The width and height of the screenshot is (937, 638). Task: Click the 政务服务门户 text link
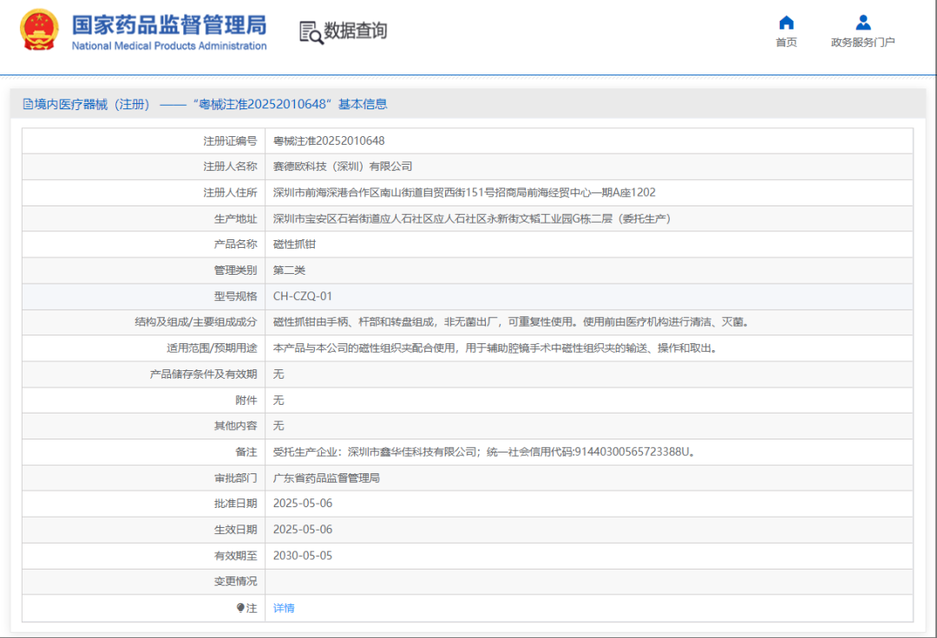862,41
